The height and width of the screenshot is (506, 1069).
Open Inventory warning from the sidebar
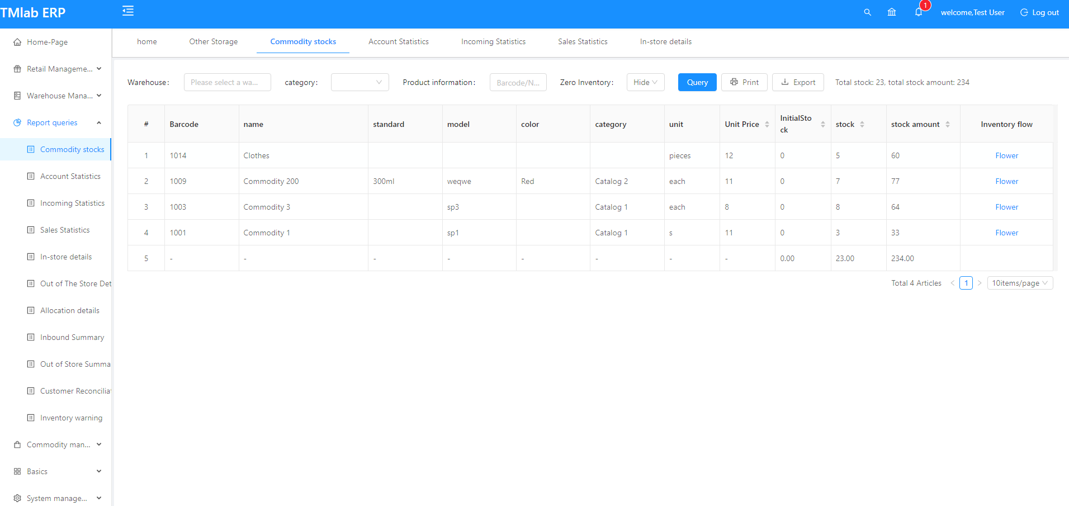click(71, 418)
